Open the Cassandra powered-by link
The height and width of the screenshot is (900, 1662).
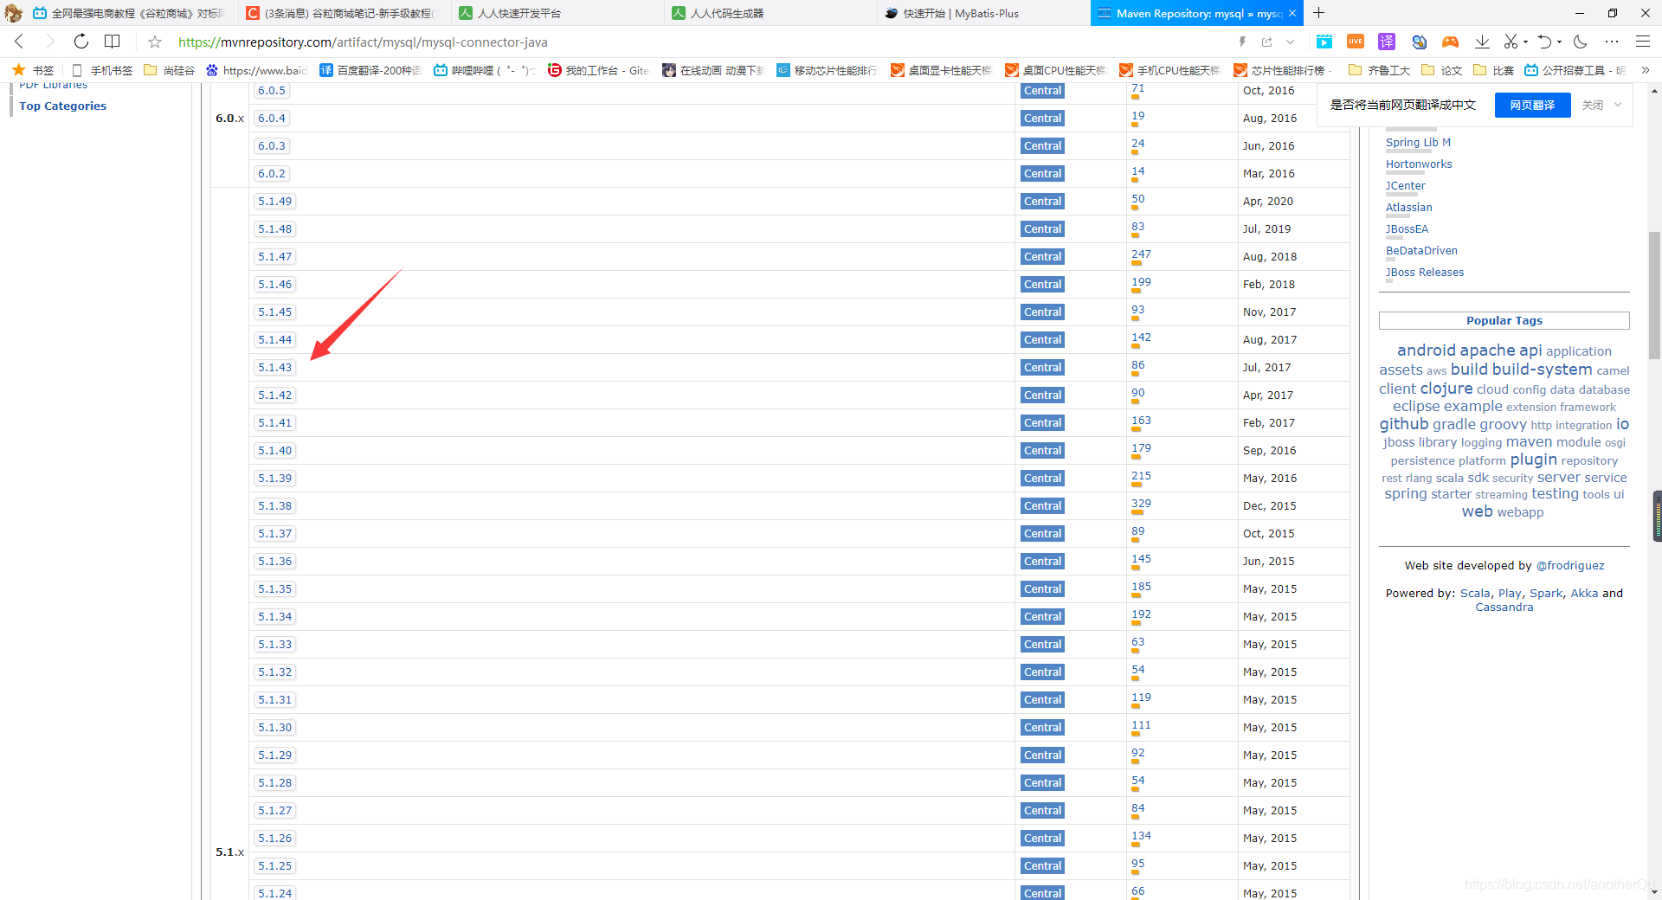(x=1504, y=607)
